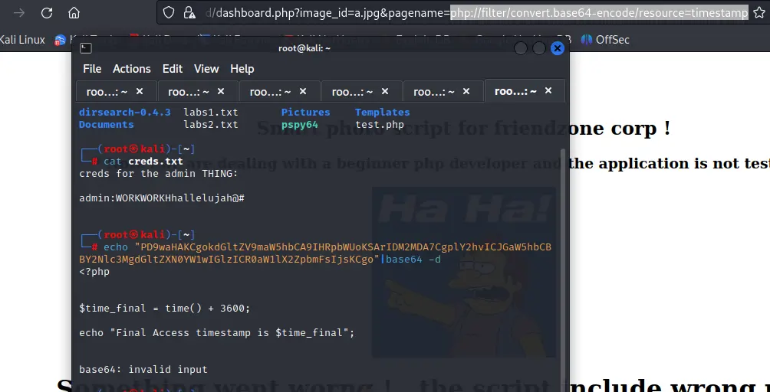Open the File menu in the terminal

(92, 69)
